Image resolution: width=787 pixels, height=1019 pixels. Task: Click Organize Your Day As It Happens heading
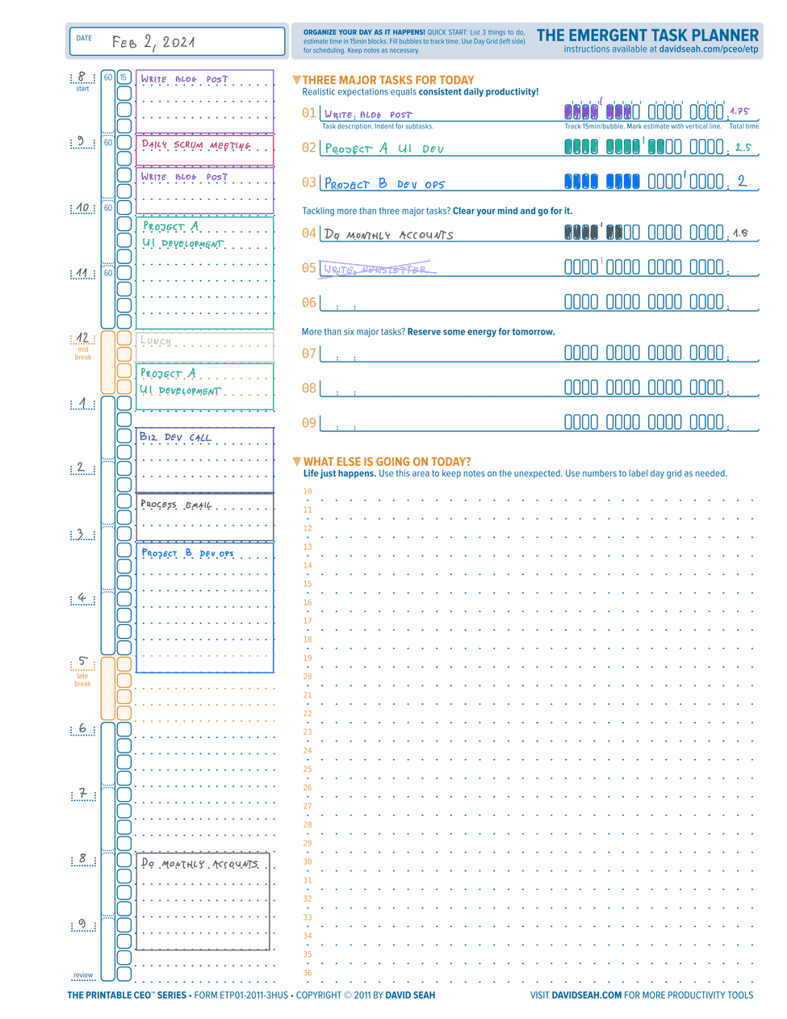point(364,32)
